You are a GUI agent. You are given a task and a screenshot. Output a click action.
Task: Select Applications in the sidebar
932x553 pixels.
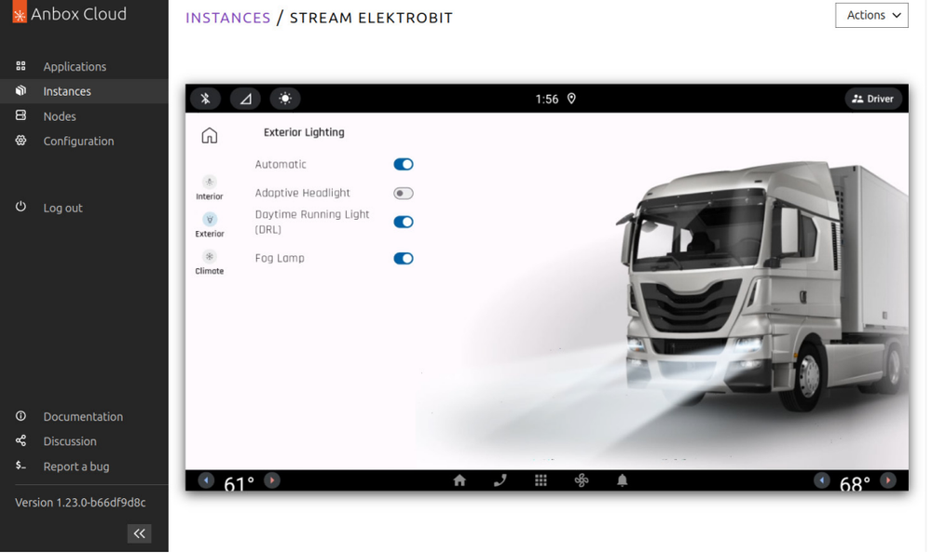[75, 67]
